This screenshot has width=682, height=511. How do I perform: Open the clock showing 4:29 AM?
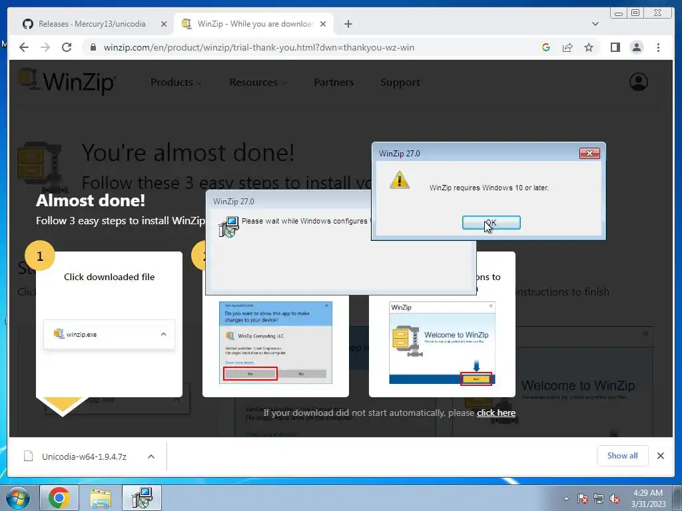[648, 498]
